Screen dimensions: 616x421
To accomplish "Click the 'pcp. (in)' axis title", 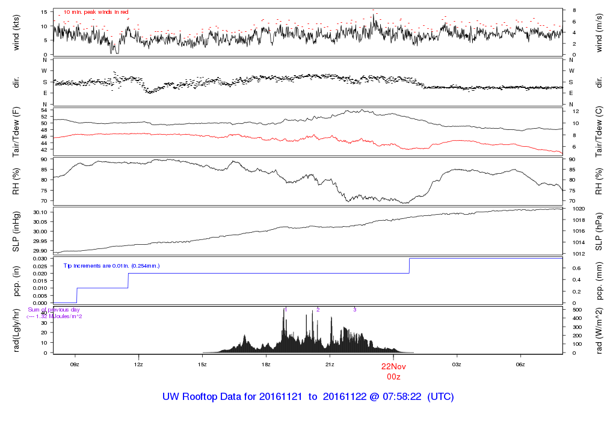I will (16, 281).
